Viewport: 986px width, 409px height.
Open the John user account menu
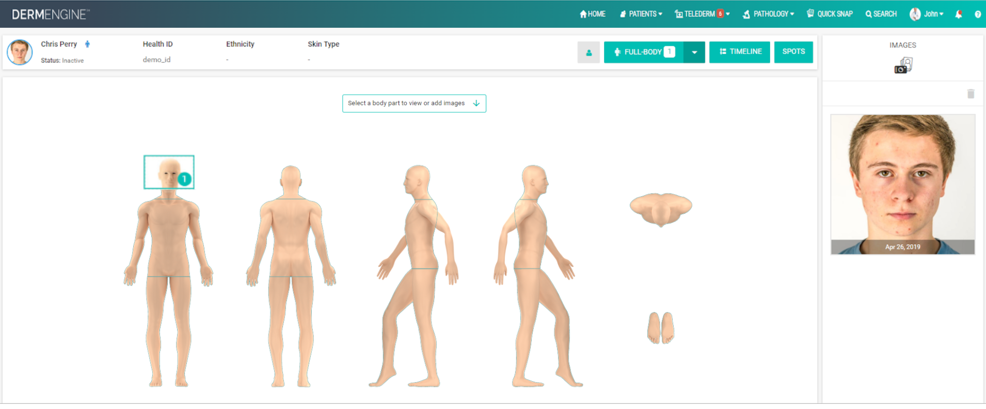click(926, 14)
